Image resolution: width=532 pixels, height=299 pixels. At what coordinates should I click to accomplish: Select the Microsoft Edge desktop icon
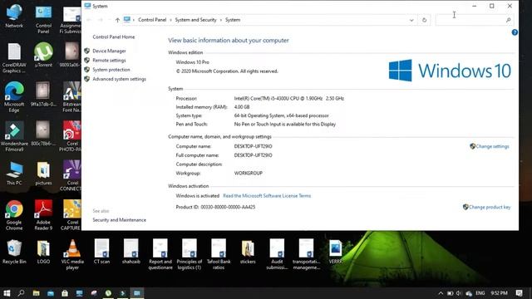[14, 97]
